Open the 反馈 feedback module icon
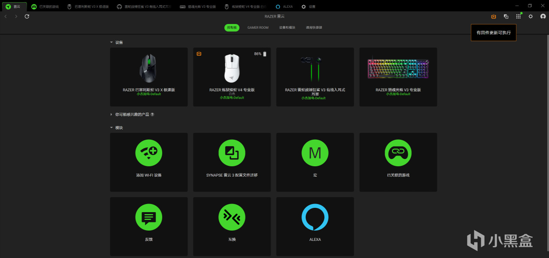This screenshot has width=549, height=258. (149, 217)
